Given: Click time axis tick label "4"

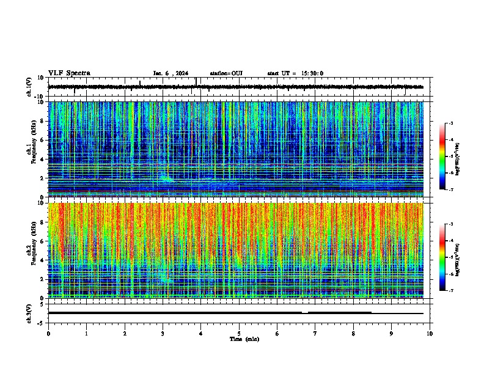Looking at the screenshot, I should click(x=201, y=334).
